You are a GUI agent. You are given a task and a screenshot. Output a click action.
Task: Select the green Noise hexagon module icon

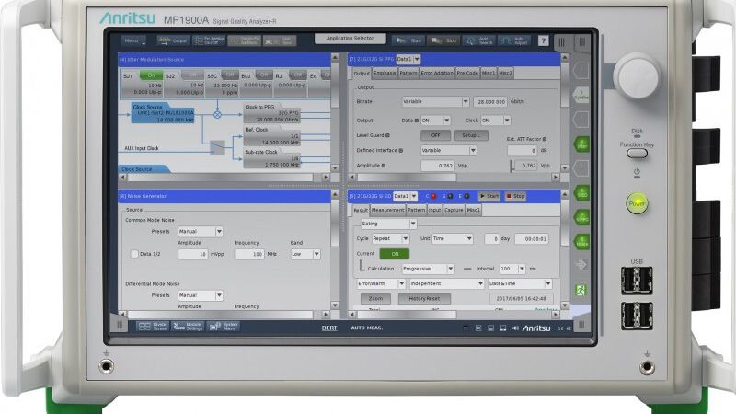582,242
